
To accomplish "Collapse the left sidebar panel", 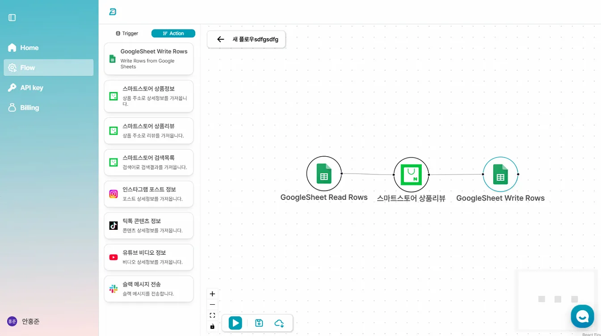I will click(x=12, y=17).
